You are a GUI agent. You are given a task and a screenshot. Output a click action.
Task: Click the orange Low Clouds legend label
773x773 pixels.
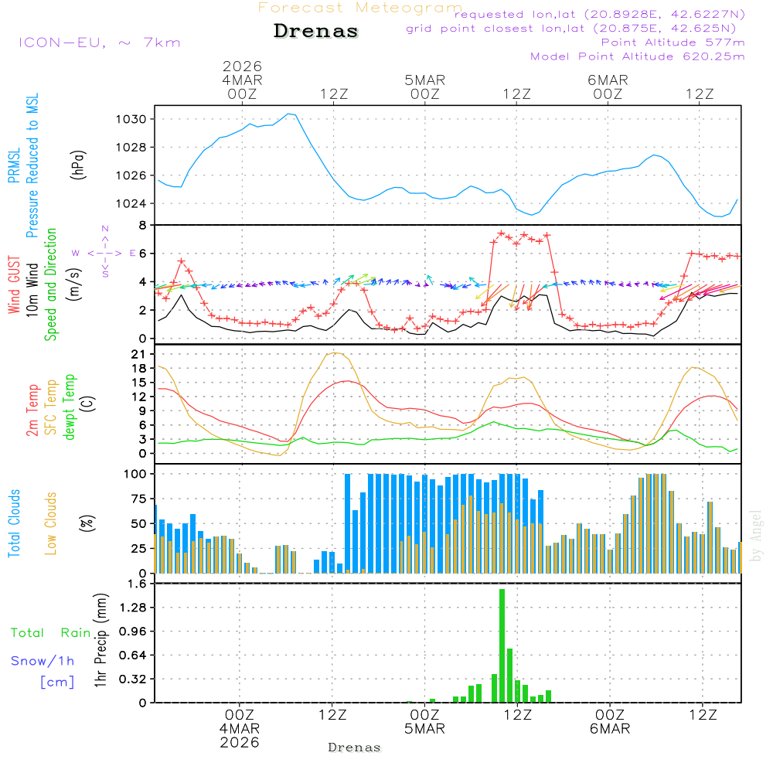tap(51, 523)
